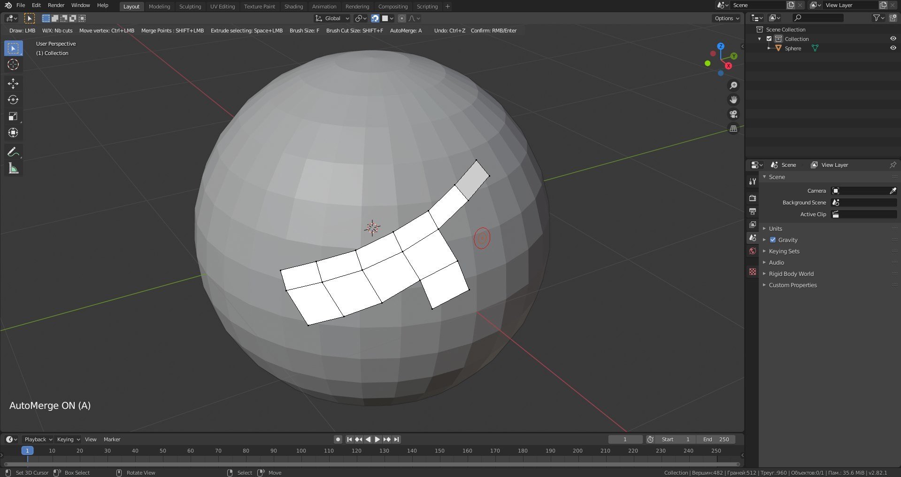Activate the Measure tool

13,168
